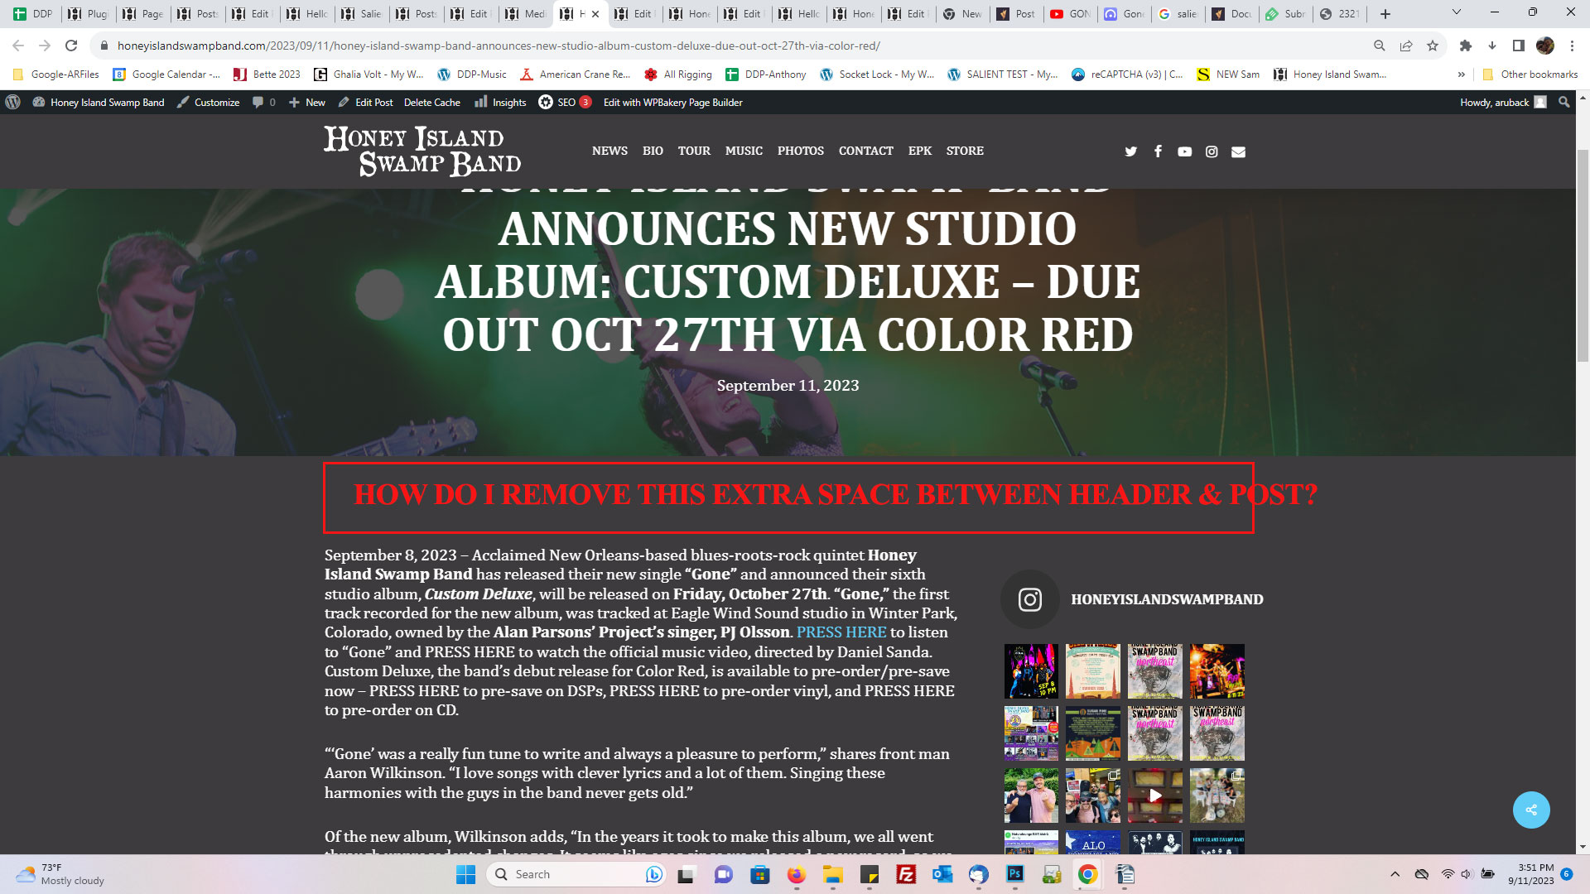Open the weather widget showing 73°F
The height and width of the screenshot is (894, 1590).
pos(62,874)
